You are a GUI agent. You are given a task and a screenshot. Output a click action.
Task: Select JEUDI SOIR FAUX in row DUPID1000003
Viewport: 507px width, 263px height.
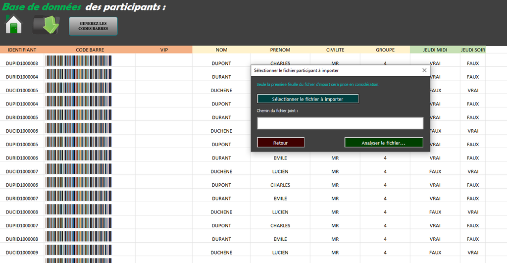point(473,63)
